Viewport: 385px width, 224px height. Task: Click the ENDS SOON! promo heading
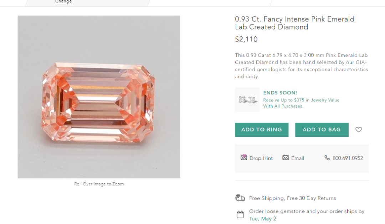tap(280, 93)
